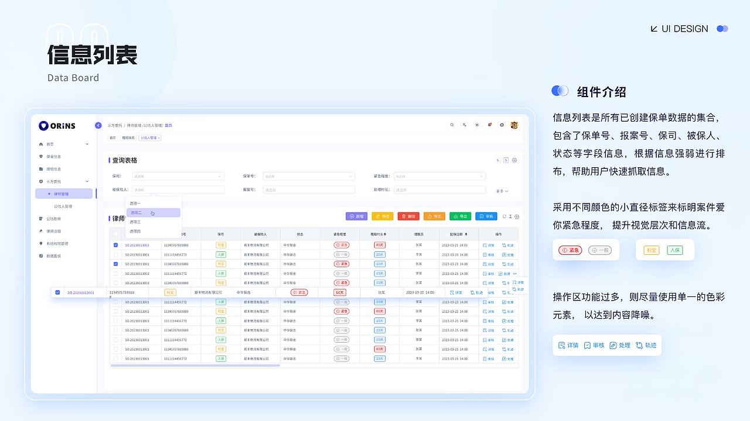
Task: Open the red notification icon in header
Action: [489, 125]
